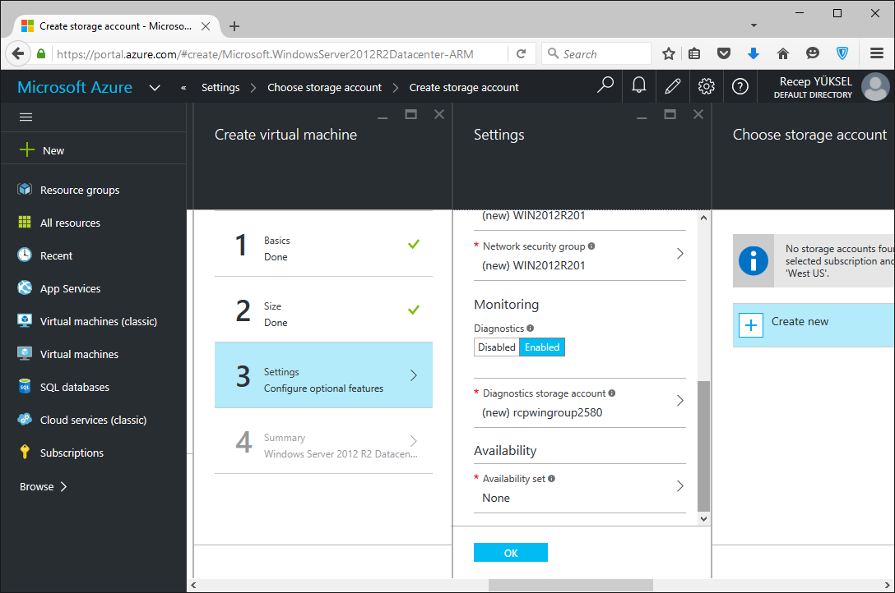Image resolution: width=895 pixels, height=593 pixels.
Task: Open the notifications bell
Action: 638,86
